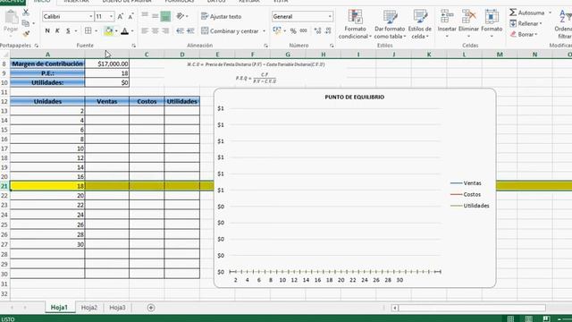The width and height of the screenshot is (572, 322).
Task: Apply the thousands separator 000 style
Action: 304,31
